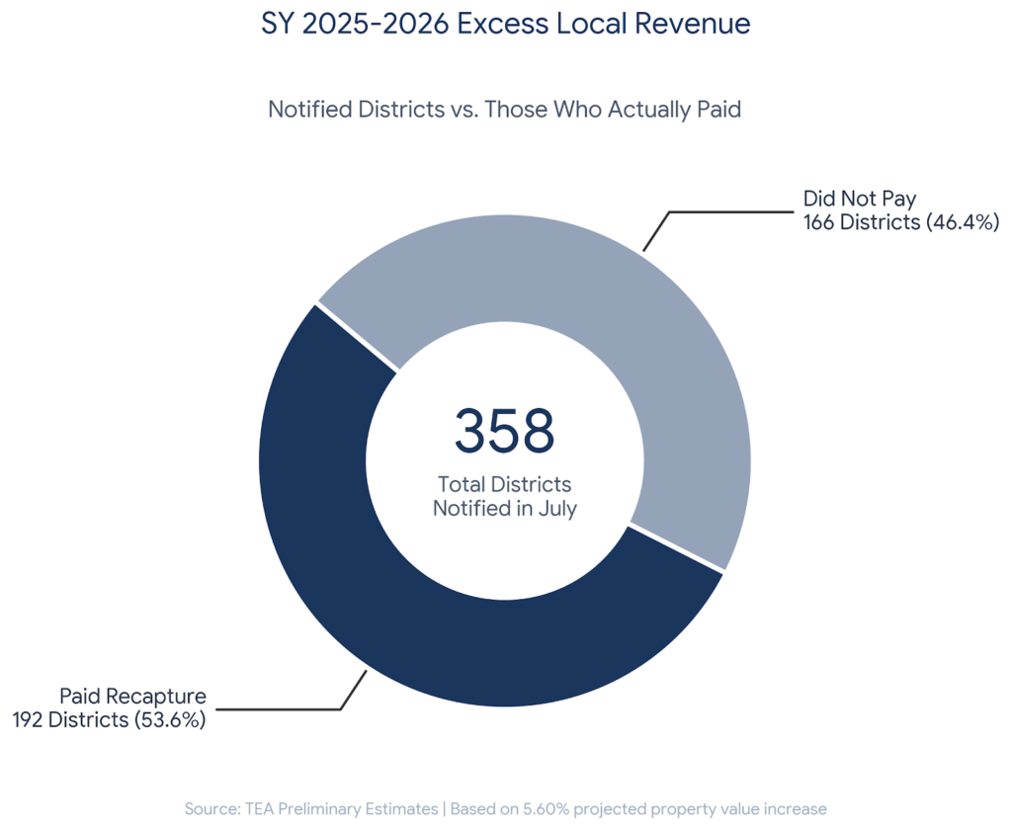Click the white divider gap at donut's right side
Viewport: 1012px width, 830px height.
pos(678,548)
